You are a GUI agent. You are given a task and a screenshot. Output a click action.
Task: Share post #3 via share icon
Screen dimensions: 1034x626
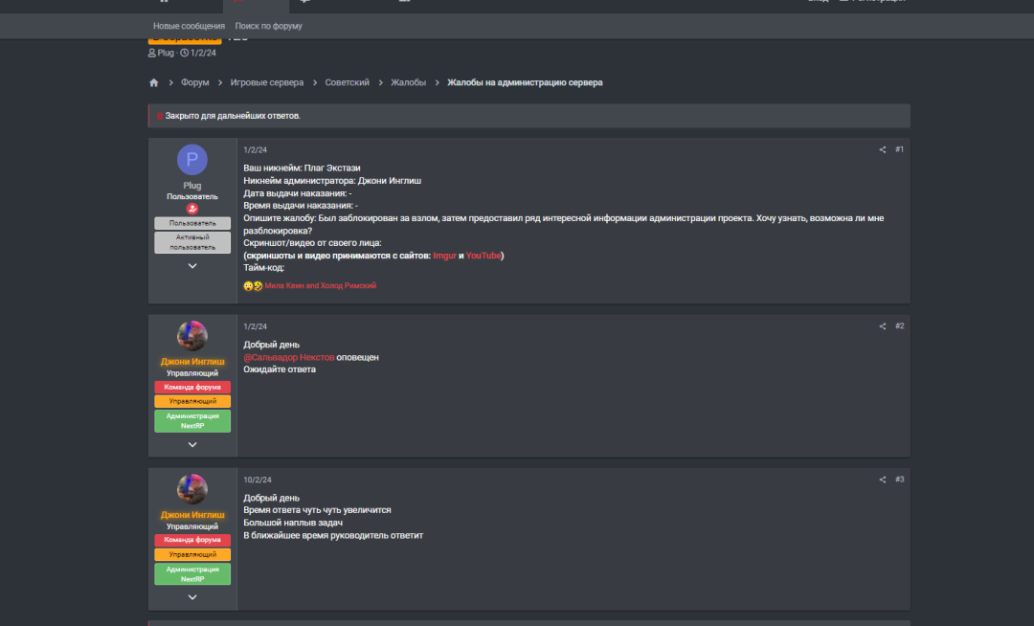click(x=883, y=480)
